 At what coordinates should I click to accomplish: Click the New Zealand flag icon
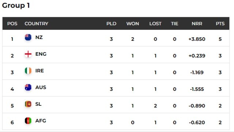click(28, 37)
